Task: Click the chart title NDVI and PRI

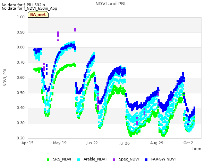Action: pos(110,4)
